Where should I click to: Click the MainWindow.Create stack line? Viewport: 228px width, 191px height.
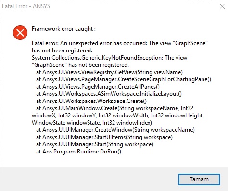pyautogui.click(x=114, y=108)
